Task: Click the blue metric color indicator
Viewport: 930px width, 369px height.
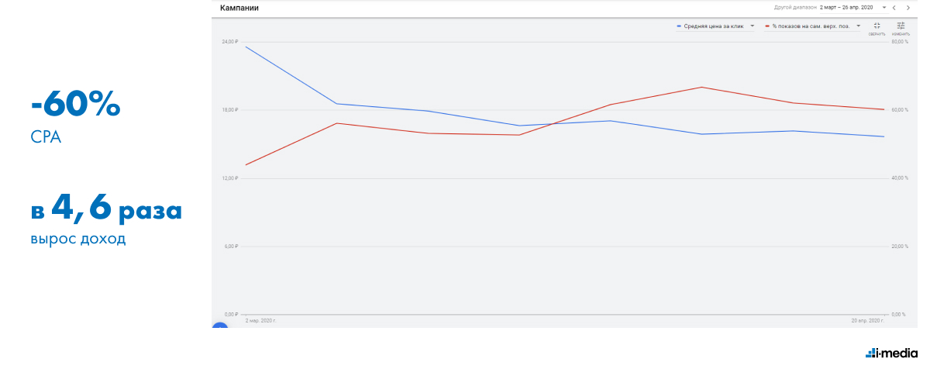Action: click(679, 26)
